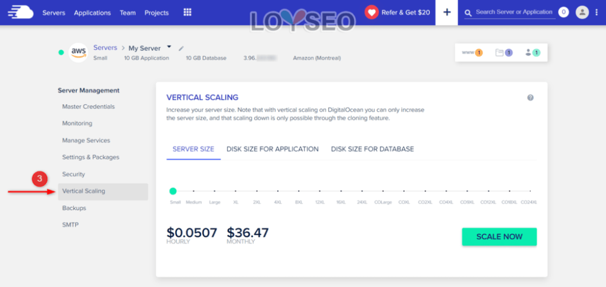Screen dimensions: 606x287
Task: Click the My Server name text
Action: tap(145, 48)
